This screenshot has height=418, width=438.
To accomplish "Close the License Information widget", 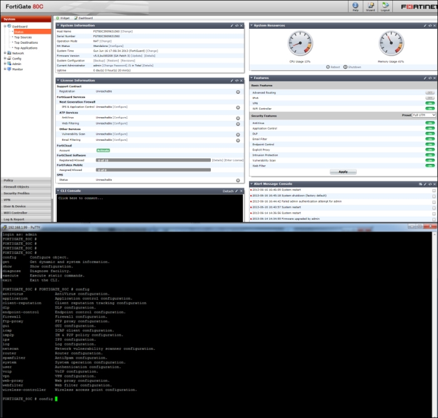I will [242, 81].
